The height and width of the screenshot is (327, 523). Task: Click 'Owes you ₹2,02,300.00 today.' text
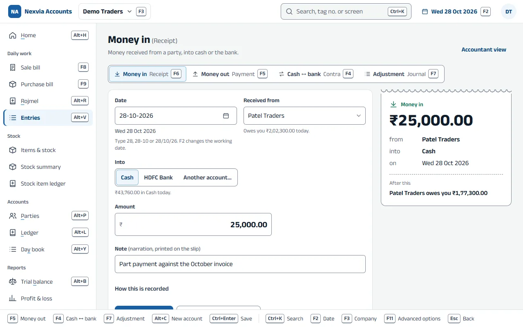pyautogui.click(x=277, y=131)
